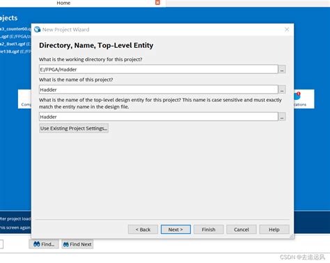
Task: Close the New Project Wizard dialog
Action: (x=287, y=29)
